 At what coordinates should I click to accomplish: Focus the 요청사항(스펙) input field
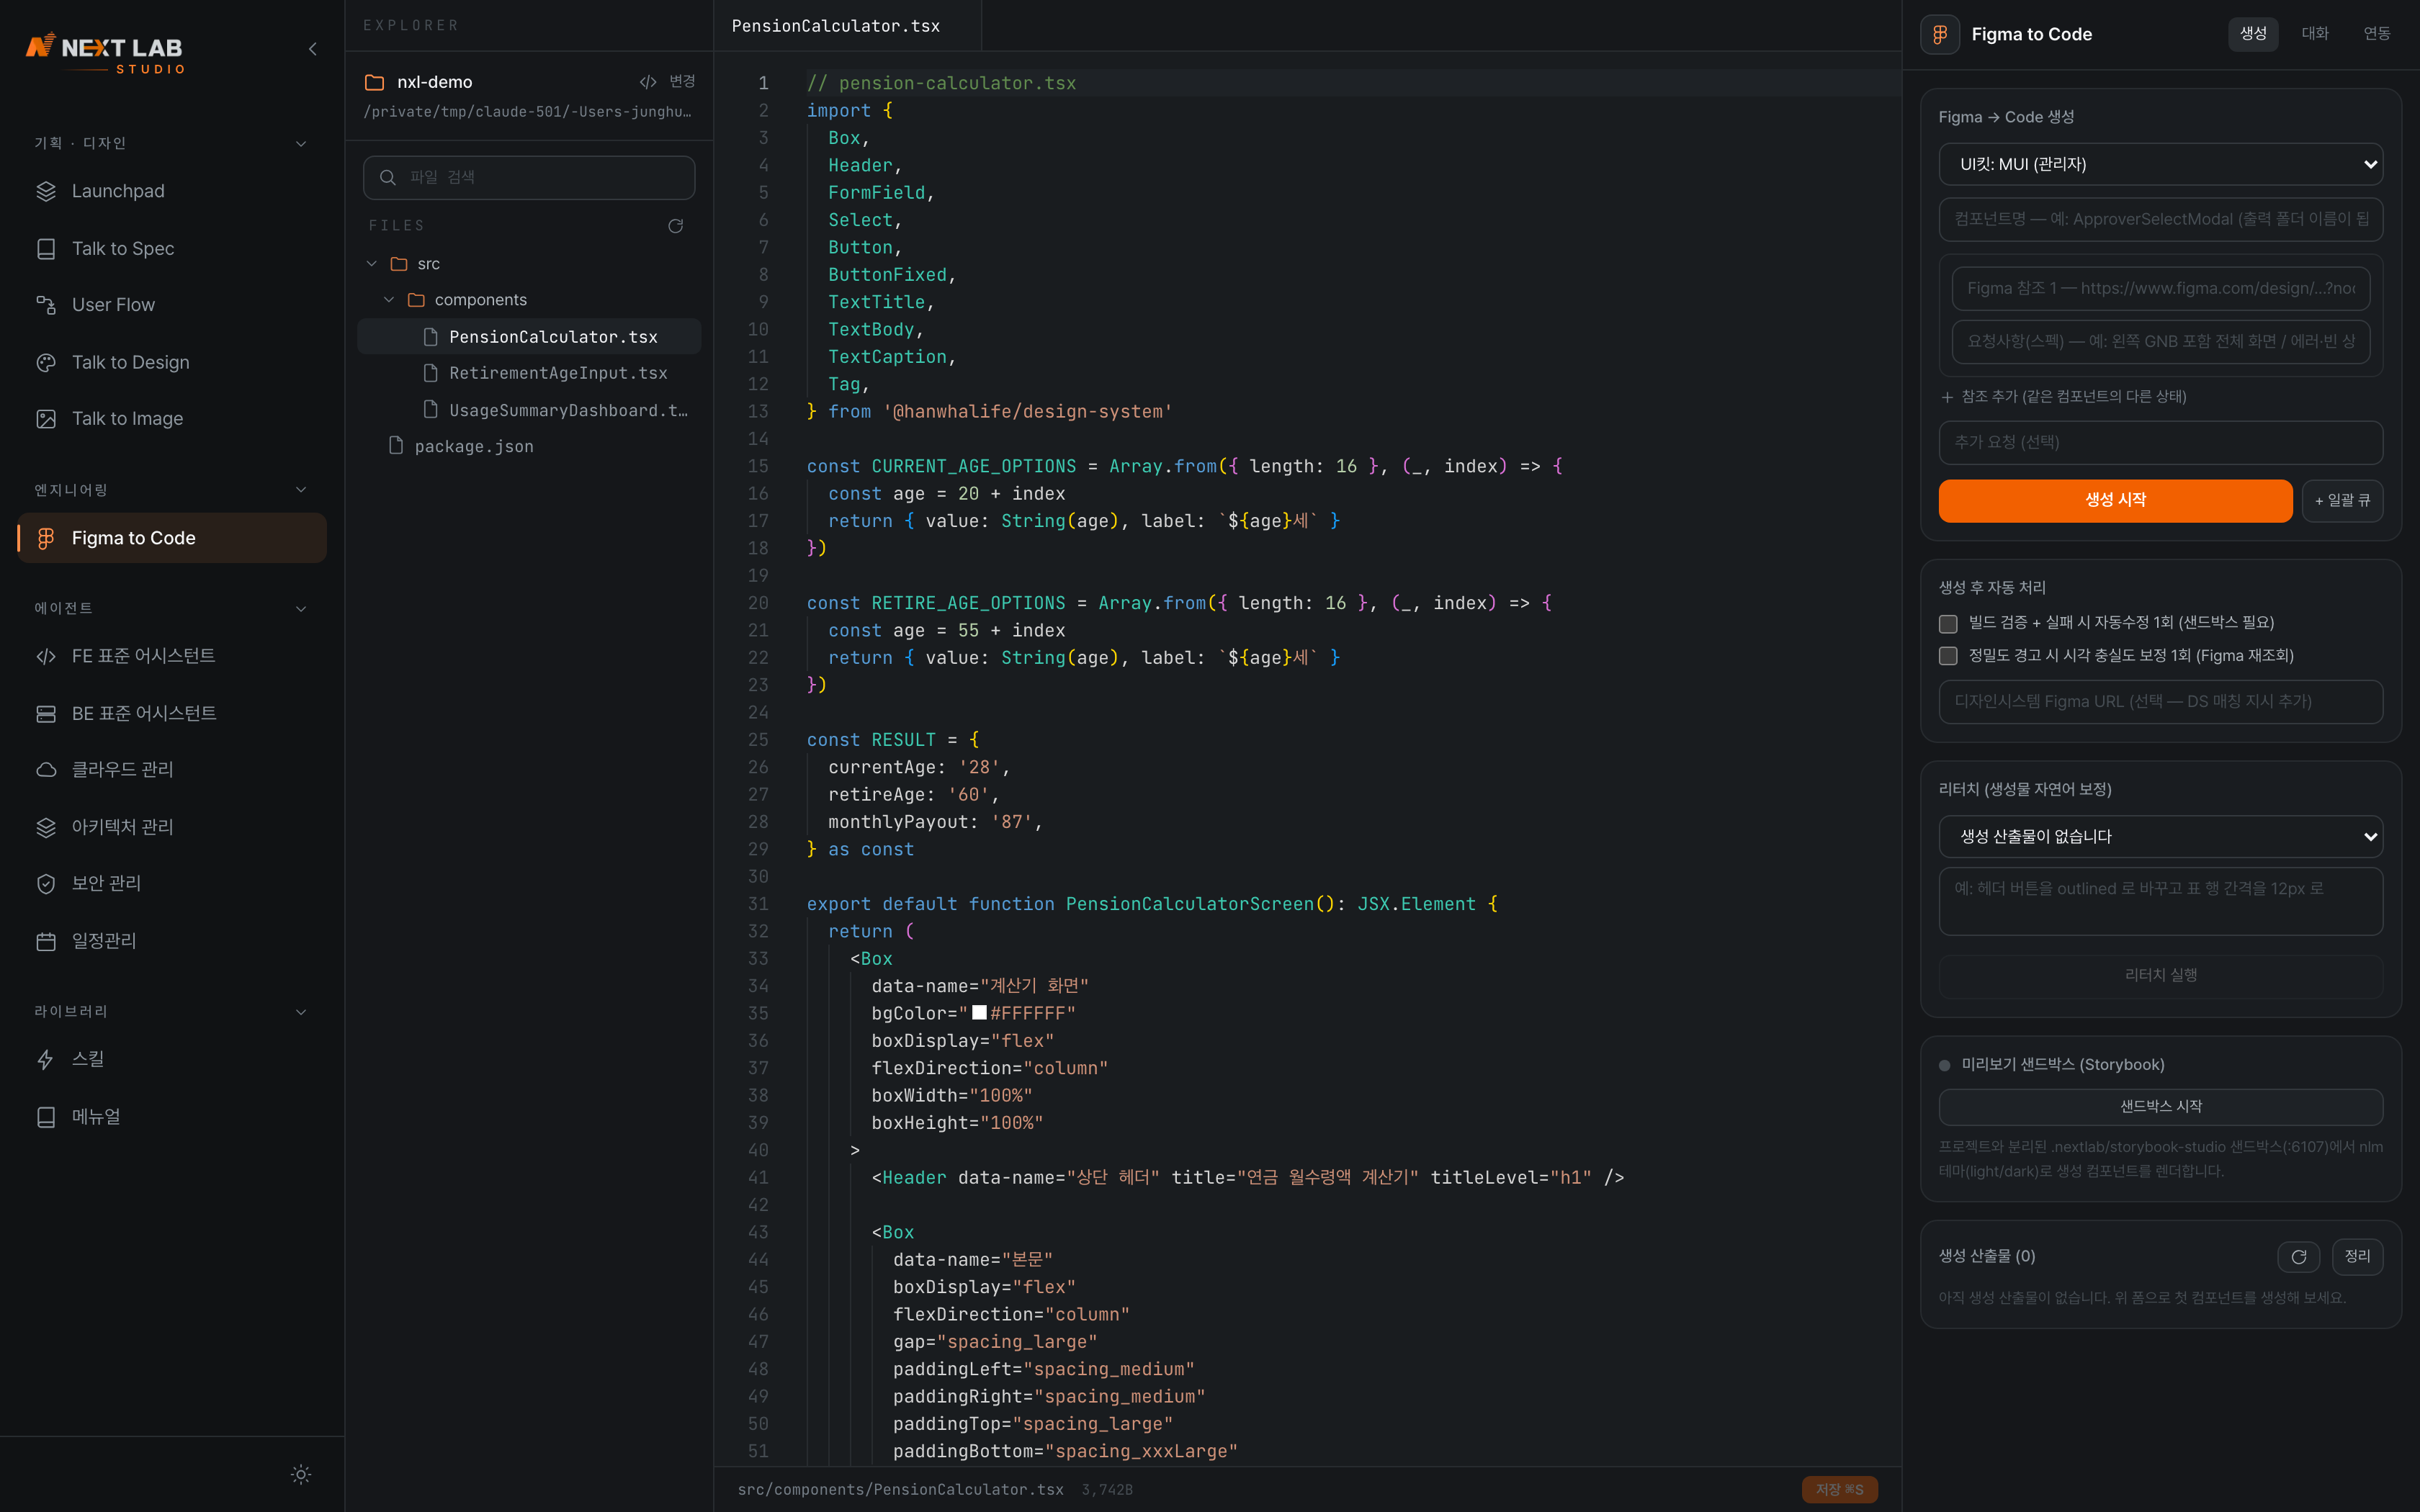point(2160,341)
